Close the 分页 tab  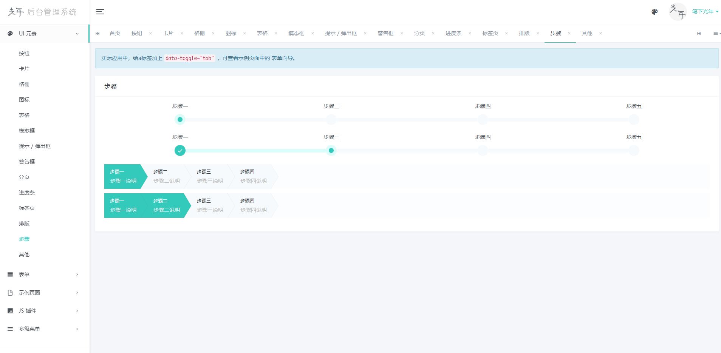coord(433,33)
